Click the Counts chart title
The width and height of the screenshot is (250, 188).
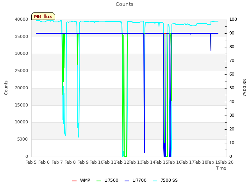coord(125,4)
